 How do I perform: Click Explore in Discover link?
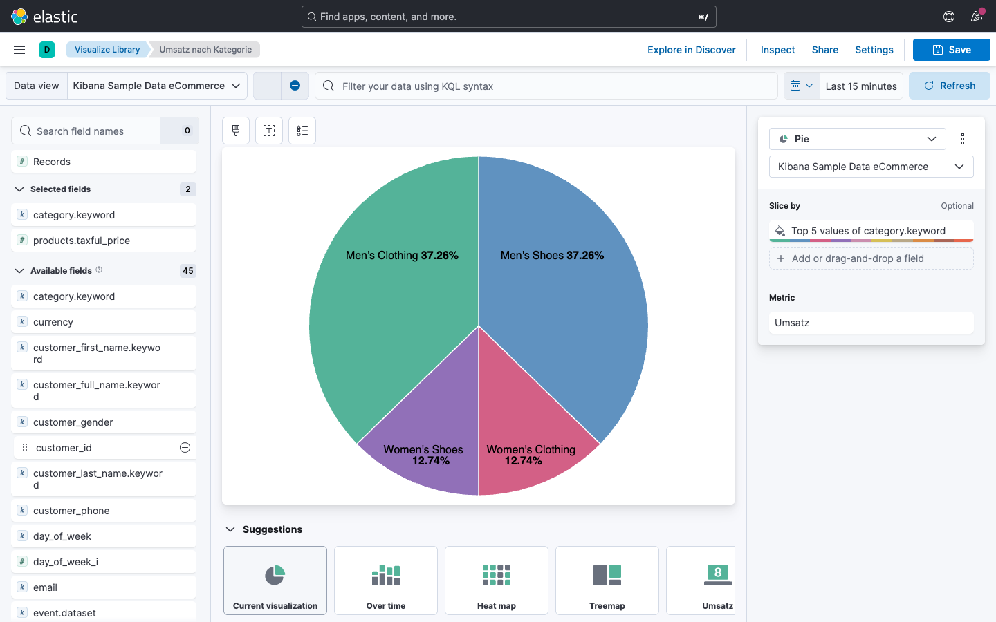click(x=691, y=50)
